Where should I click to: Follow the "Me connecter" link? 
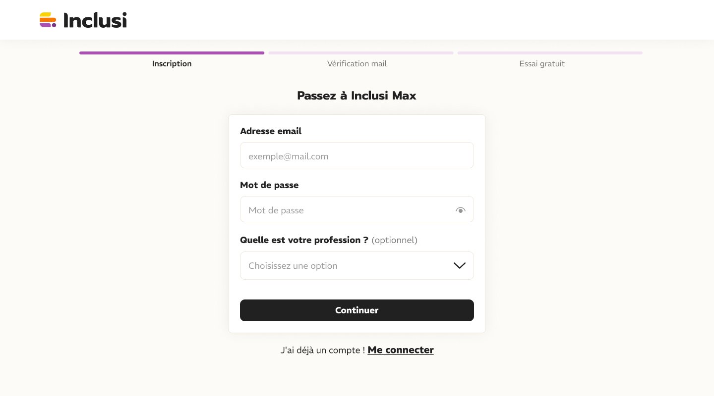pyautogui.click(x=401, y=350)
